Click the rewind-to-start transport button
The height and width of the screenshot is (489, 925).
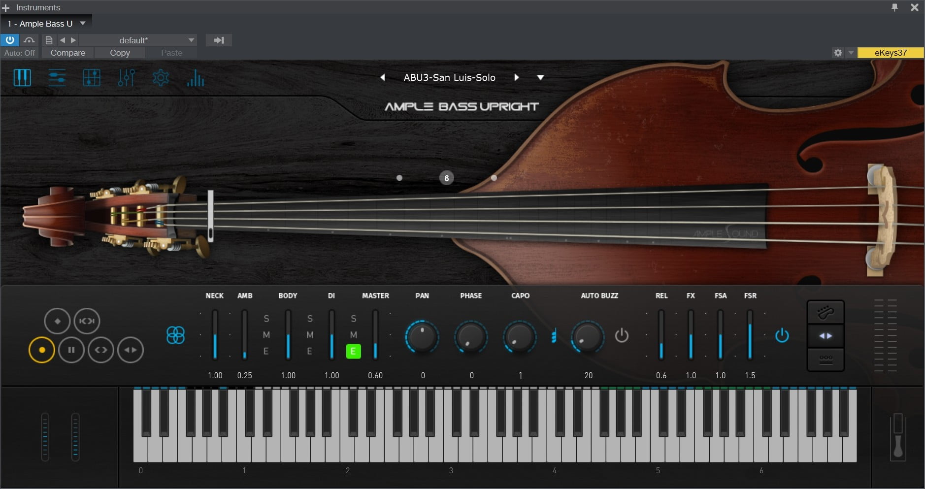coord(87,321)
